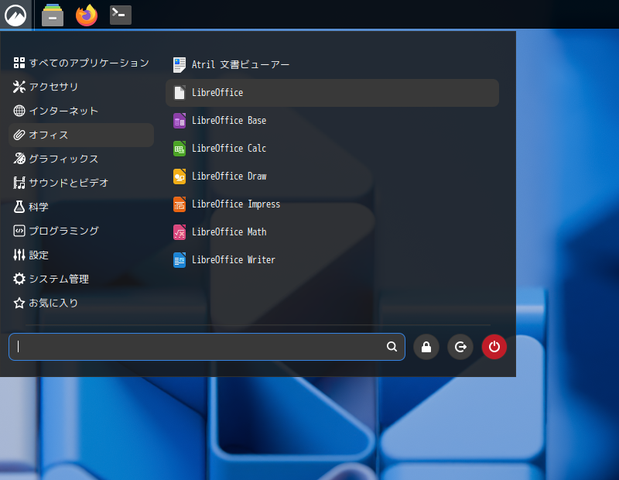The width and height of the screenshot is (619, 480).
Task: Click the blank document LibreOffice icon
Action: click(x=180, y=93)
